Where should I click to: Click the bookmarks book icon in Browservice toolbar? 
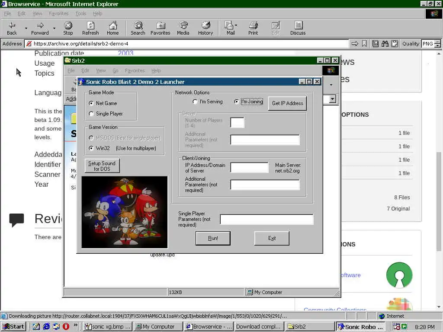tap(376, 44)
